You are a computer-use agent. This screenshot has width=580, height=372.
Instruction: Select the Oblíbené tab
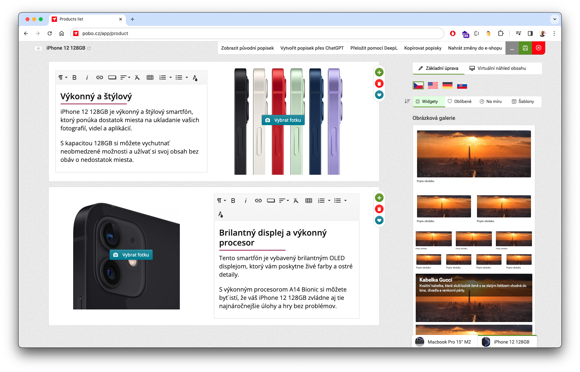459,101
